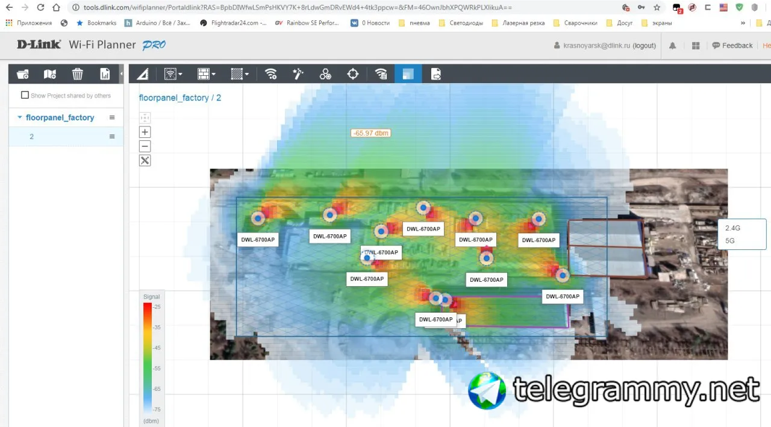Screen dimensions: 771x427
Task: Click the Wi-Fi list settings icon
Action: (381, 74)
